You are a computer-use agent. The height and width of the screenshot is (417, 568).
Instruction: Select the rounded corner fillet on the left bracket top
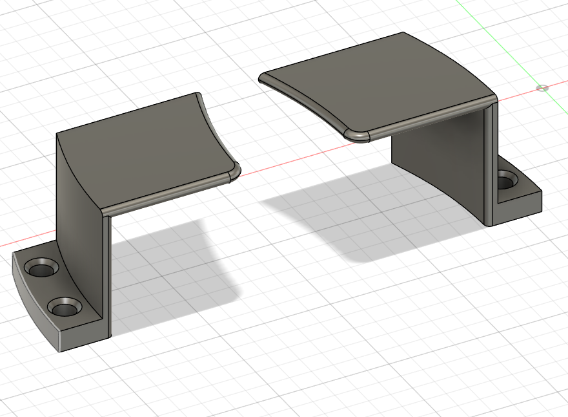tap(235, 171)
